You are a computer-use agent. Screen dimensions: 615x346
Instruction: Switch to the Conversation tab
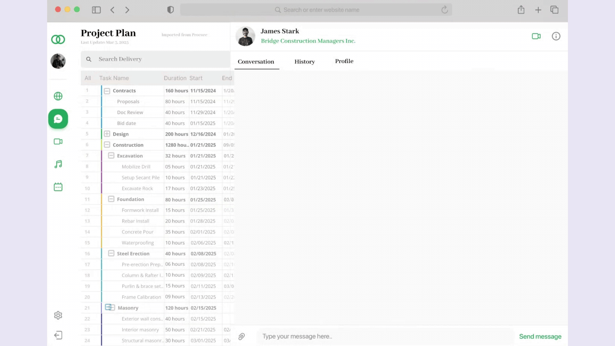coord(256,62)
